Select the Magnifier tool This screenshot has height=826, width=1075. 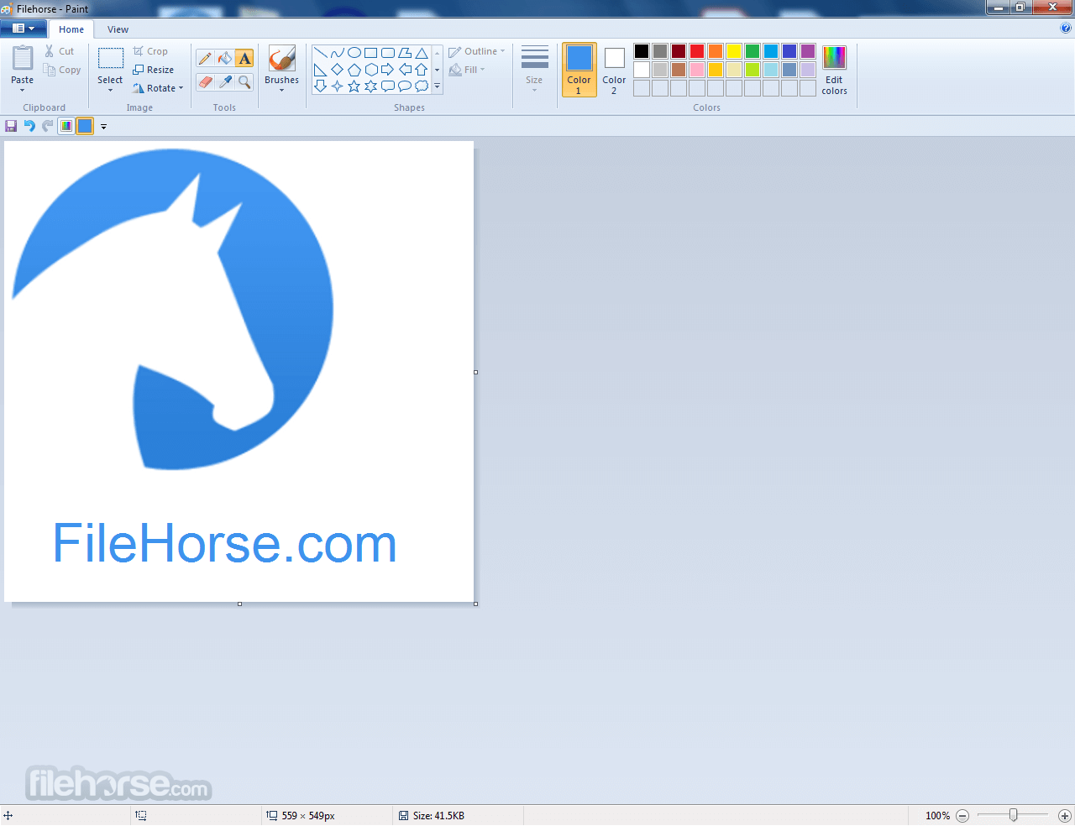(x=244, y=81)
